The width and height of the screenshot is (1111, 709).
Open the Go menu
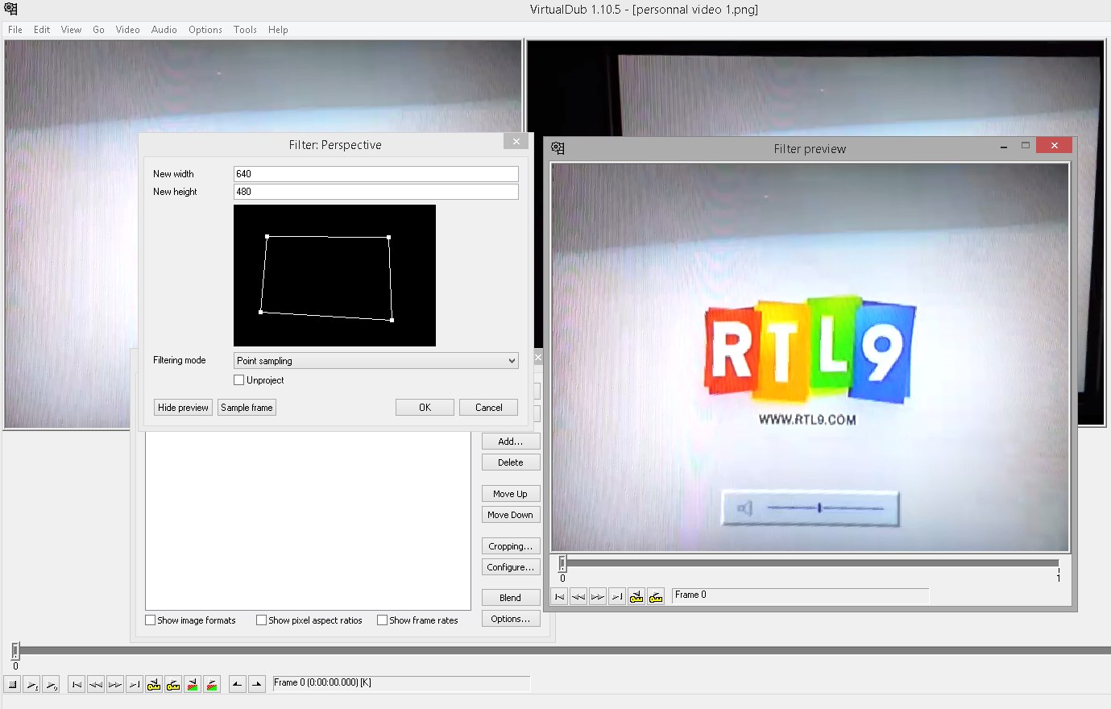[98, 30]
